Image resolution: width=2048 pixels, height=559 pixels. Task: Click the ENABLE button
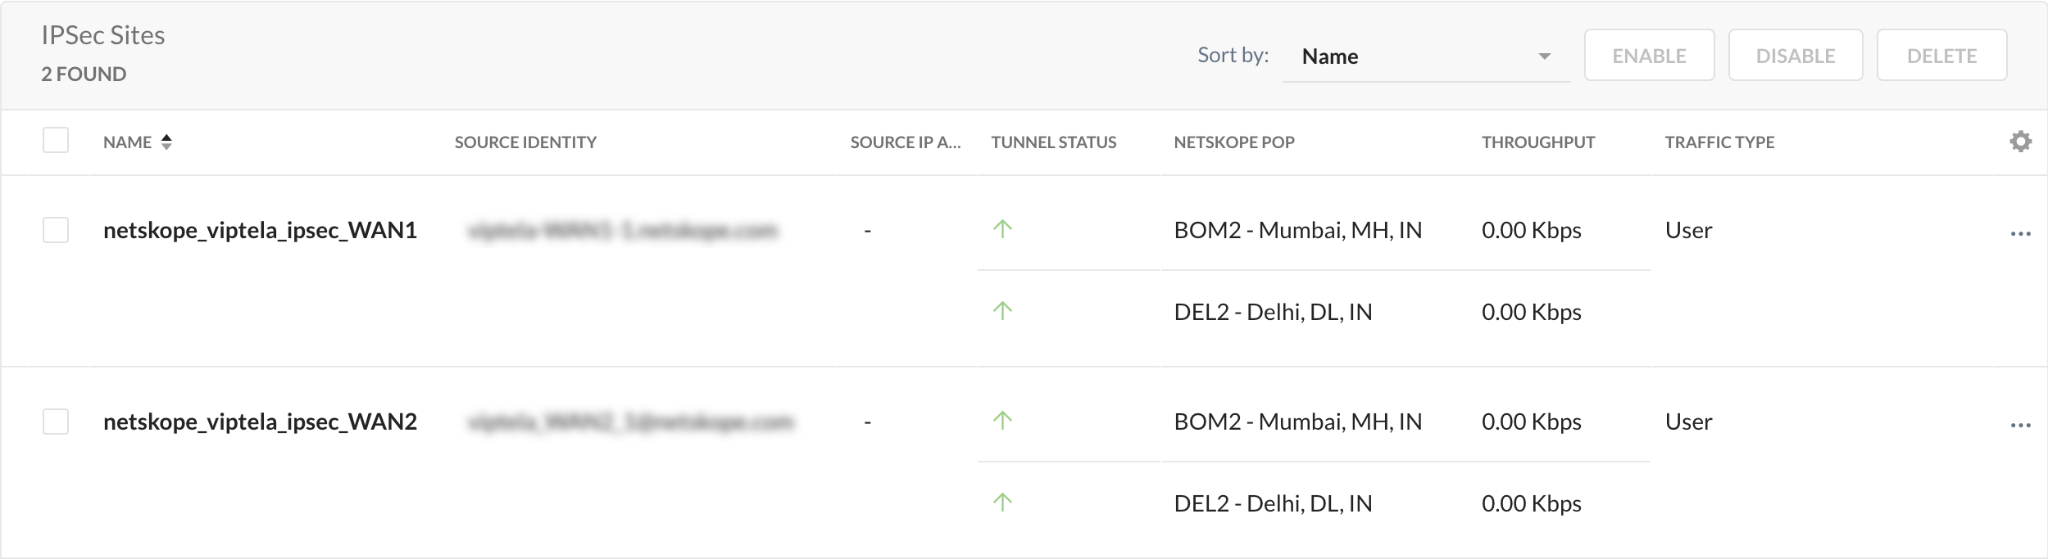[1649, 55]
